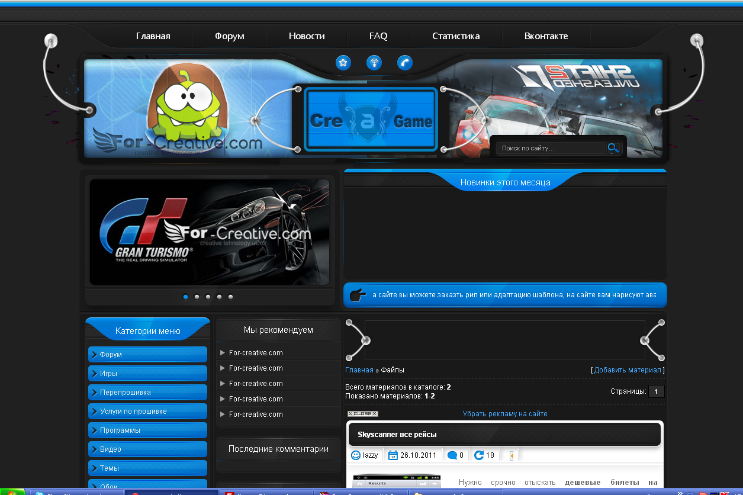Screen dimensions: 743x495
Task: Select the fourth carousel dot
Action: [x=220, y=297]
